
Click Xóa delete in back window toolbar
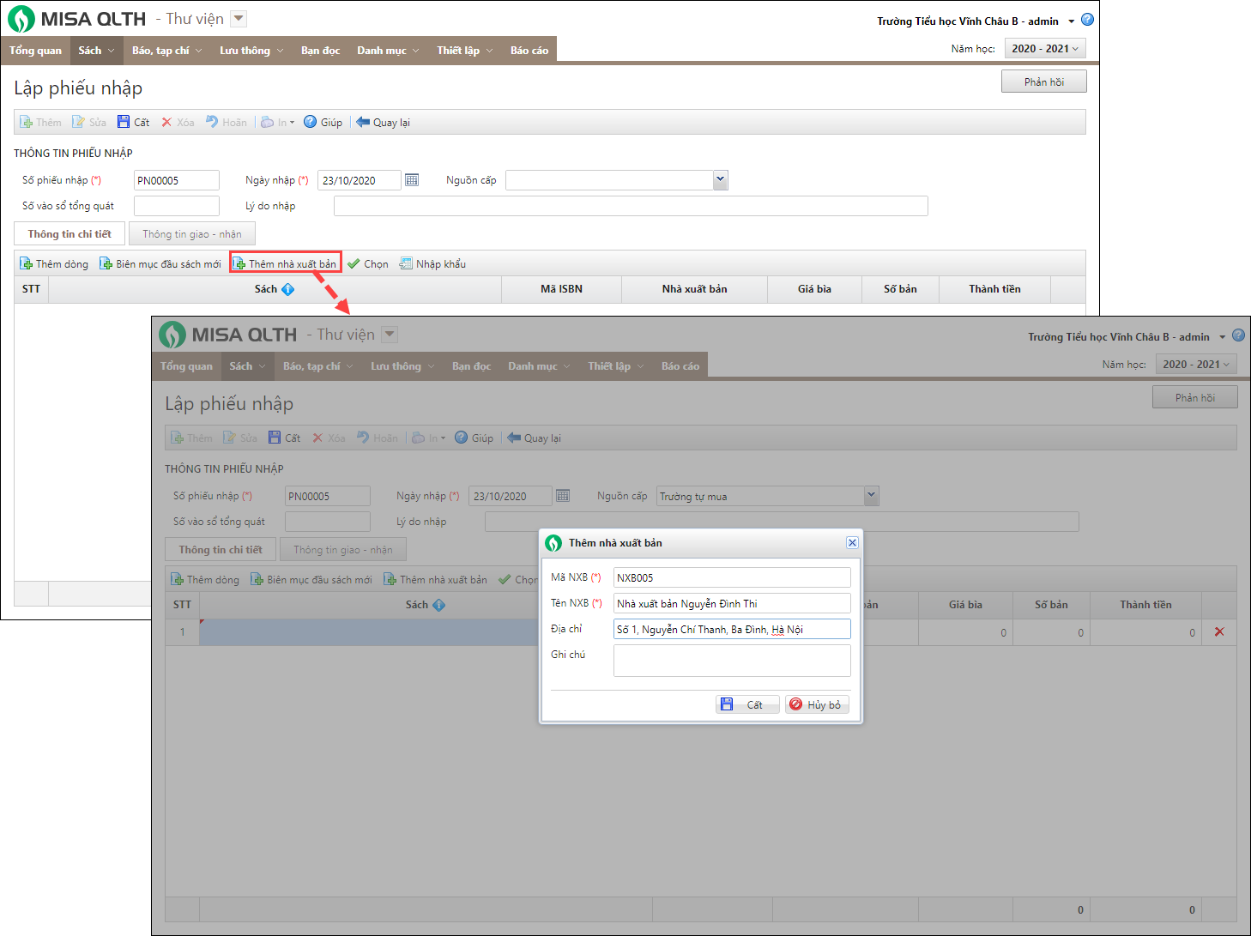coord(178,123)
